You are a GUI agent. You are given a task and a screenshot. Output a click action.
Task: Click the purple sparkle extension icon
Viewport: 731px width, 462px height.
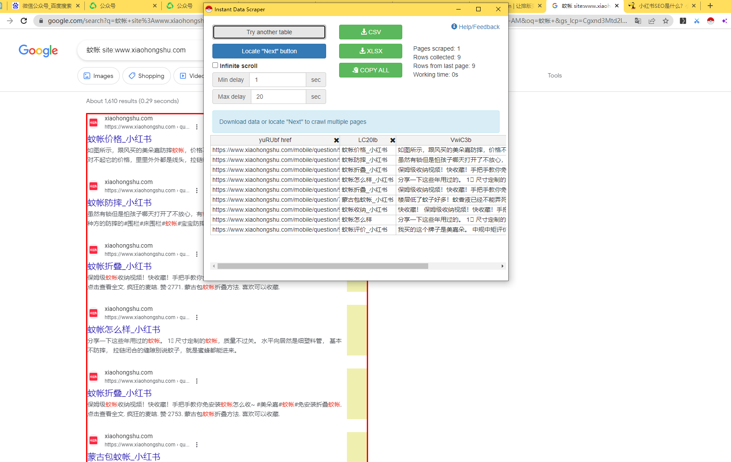(725, 21)
